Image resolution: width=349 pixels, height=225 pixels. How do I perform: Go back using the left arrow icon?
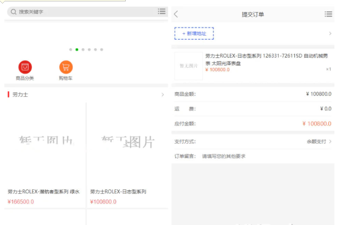(x=176, y=14)
